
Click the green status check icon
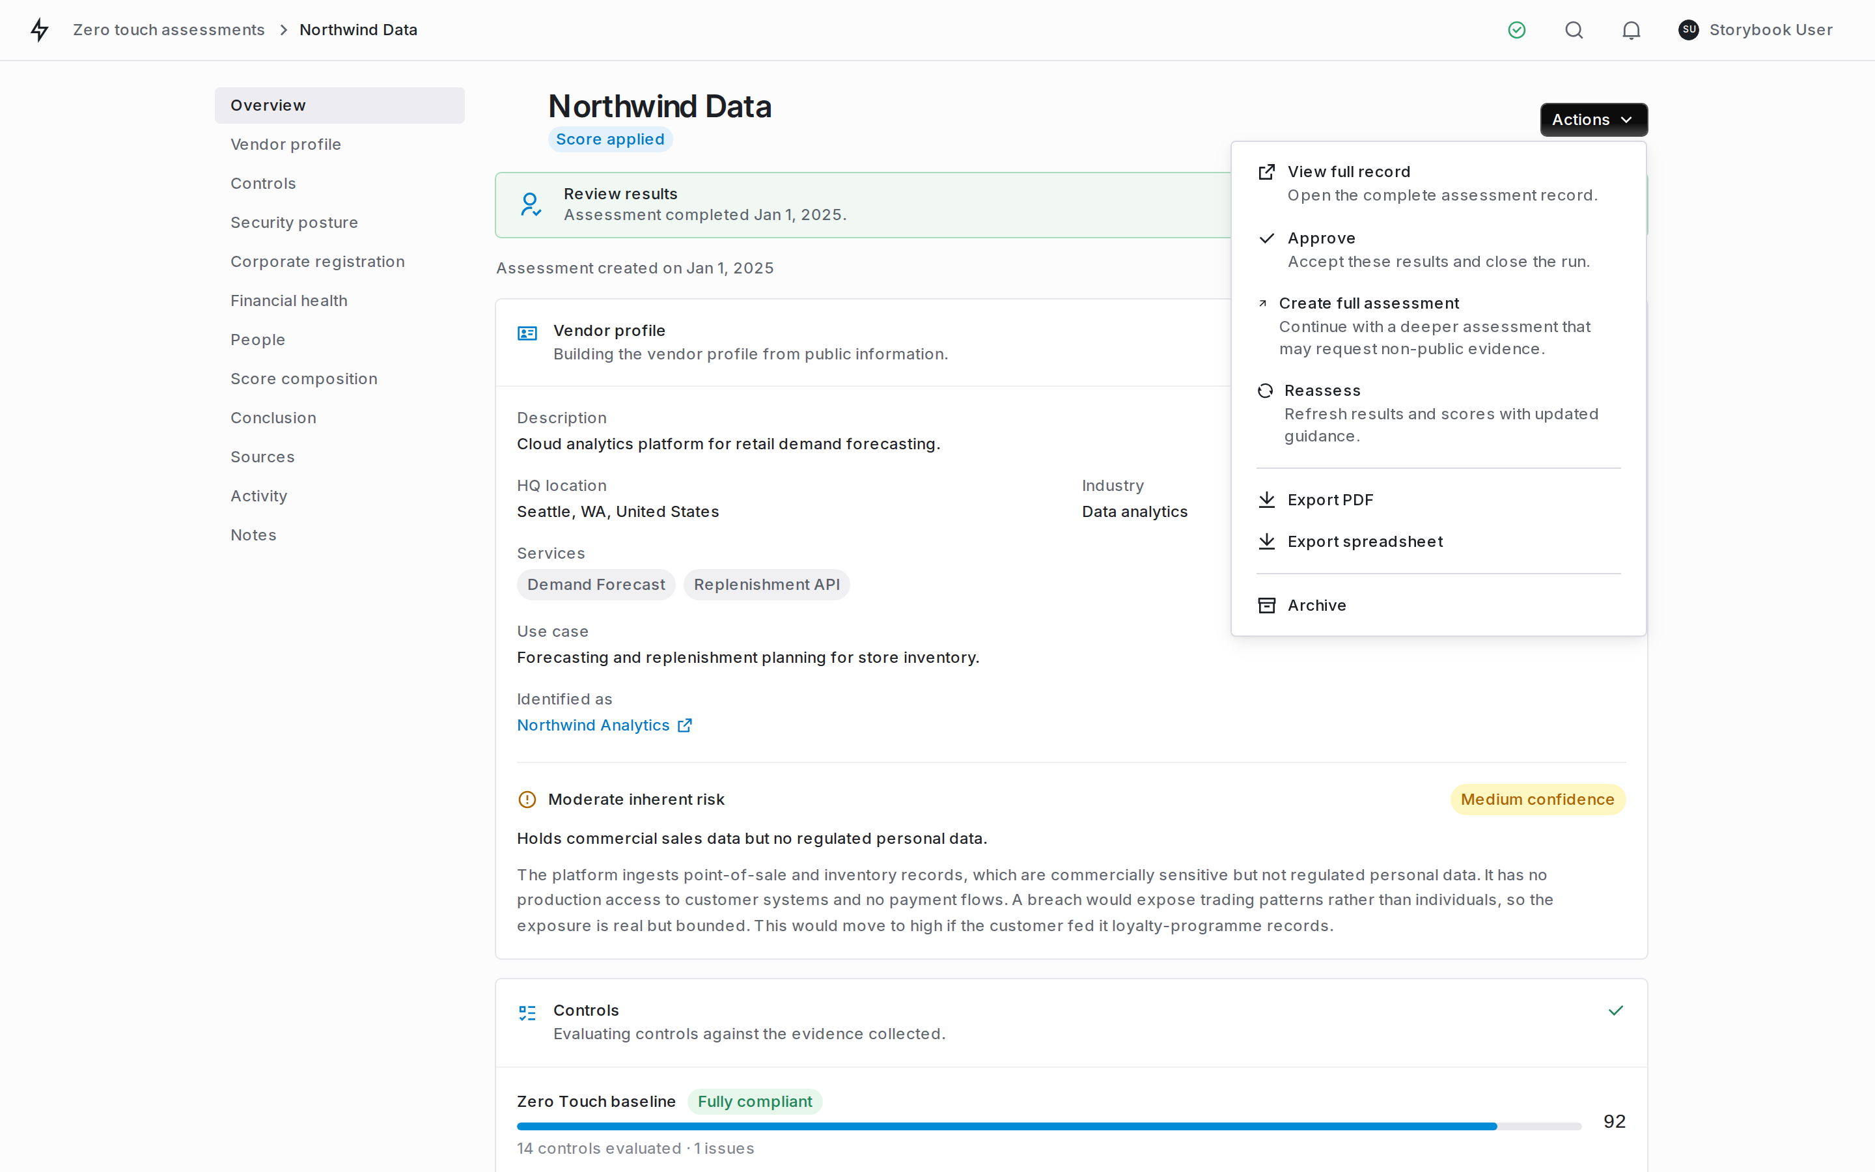(1516, 29)
